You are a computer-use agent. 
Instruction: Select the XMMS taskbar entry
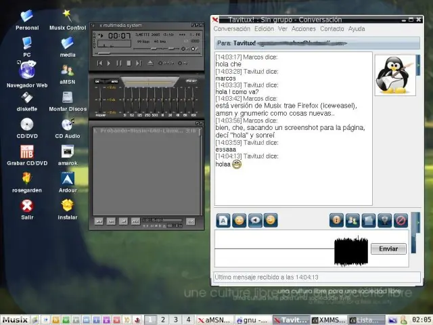(x=329, y=320)
